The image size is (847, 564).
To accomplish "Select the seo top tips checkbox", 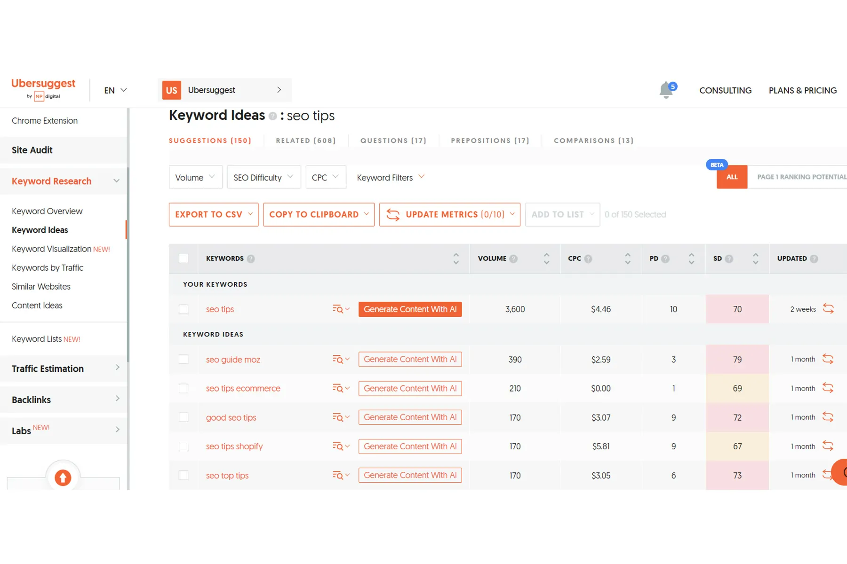I will [x=184, y=475].
